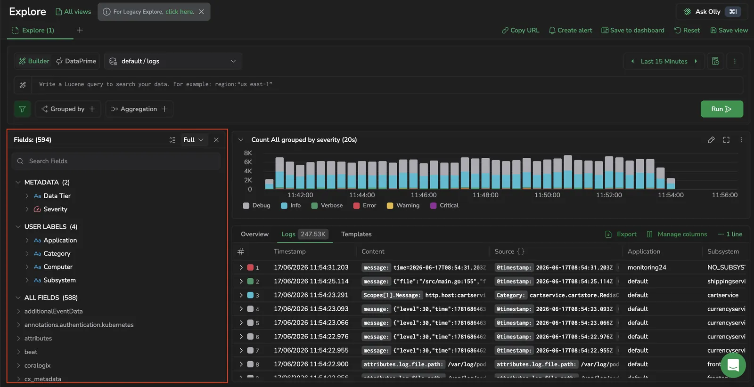Toggle the Debug legend swatch
Image resolution: width=754 pixels, height=387 pixels.
(246, 206)
